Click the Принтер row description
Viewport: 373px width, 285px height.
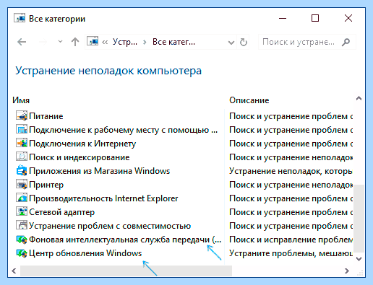(291, 185)
